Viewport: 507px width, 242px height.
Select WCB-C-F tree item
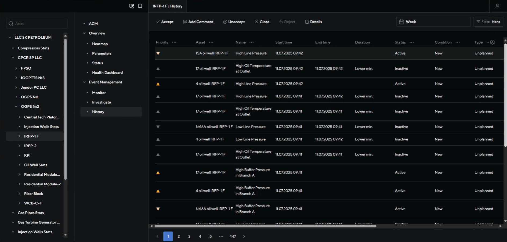point(33,203)
